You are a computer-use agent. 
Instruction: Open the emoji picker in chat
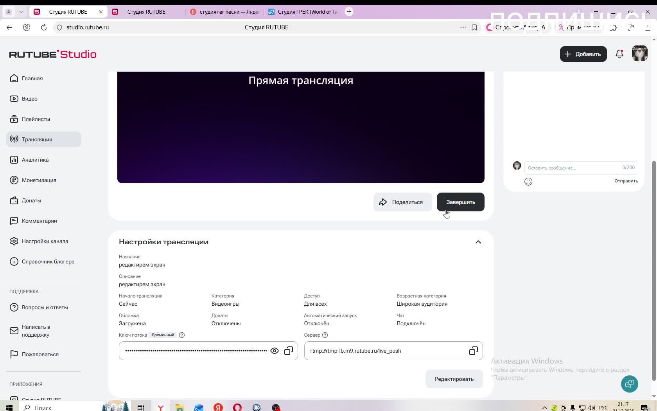(528, 181)
